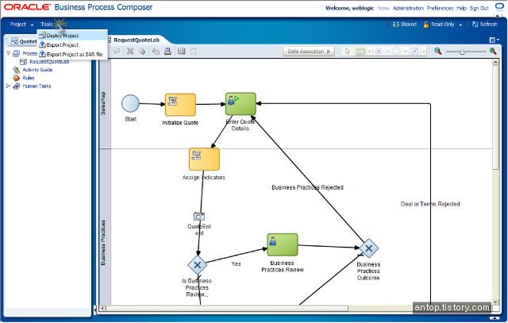Click the scroll up arrow of canvas
Screen dimensions: 508x323
(495, 63)
